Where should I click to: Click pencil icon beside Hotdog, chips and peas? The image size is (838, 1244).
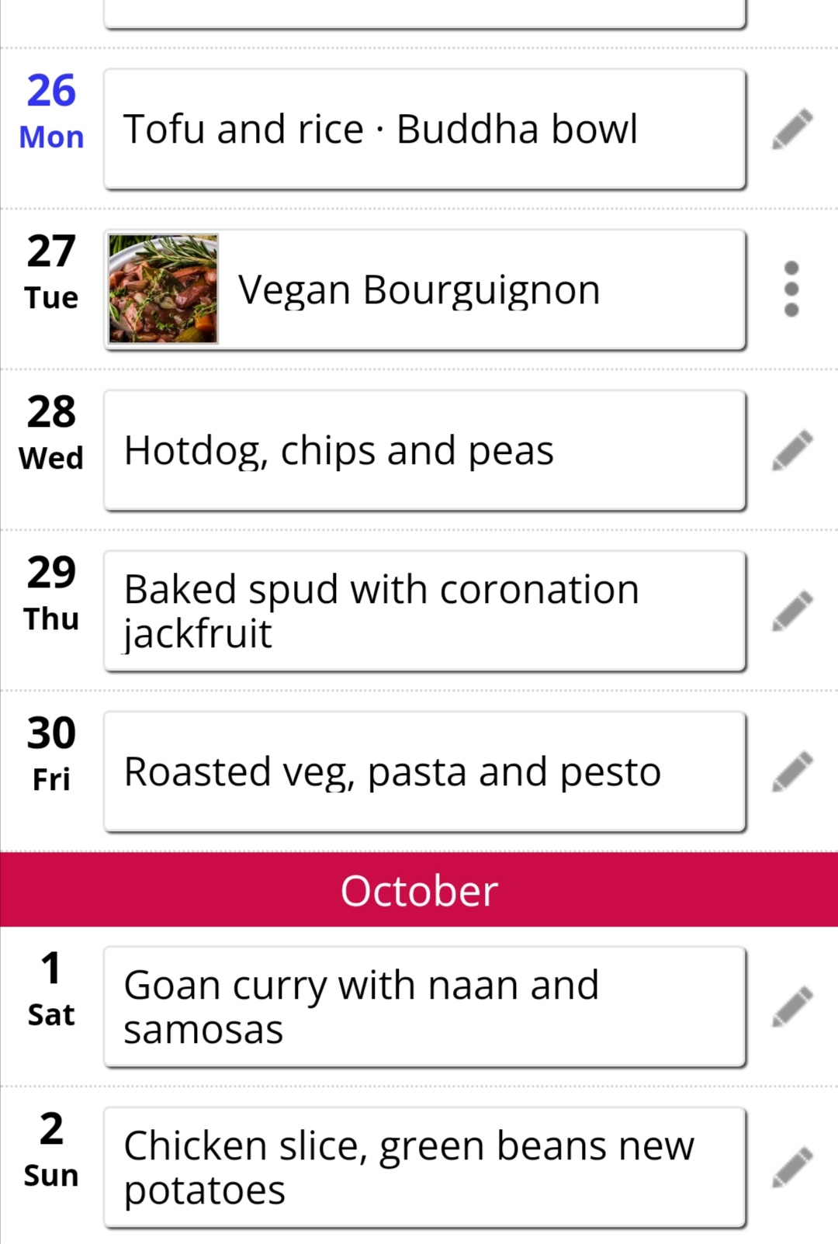[x=792, y=450]
